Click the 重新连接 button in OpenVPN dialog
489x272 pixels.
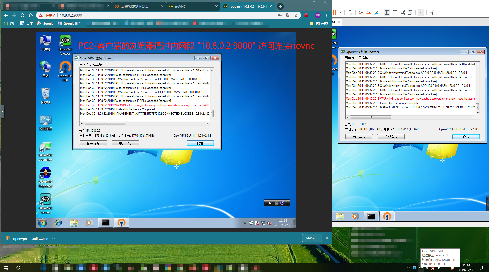125,143
